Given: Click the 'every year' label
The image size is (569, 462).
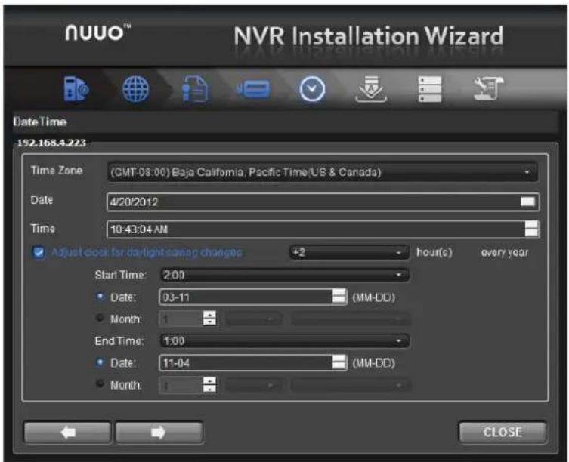Looking at the screenshot, I should point(505,252).
